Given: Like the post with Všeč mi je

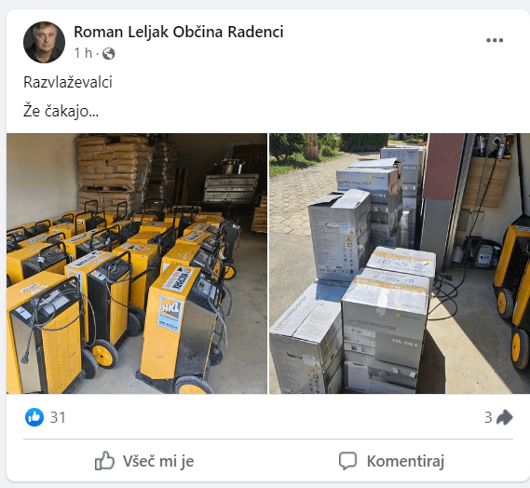Looking at the screenshot, I should 144,461.
